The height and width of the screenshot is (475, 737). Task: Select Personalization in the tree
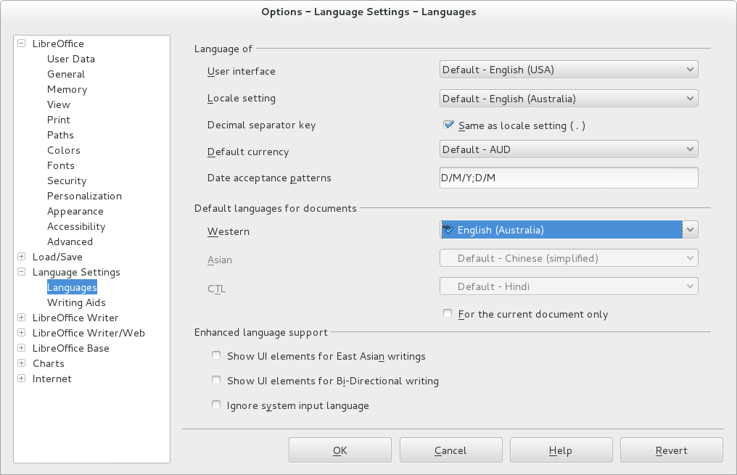pos(84,196)
